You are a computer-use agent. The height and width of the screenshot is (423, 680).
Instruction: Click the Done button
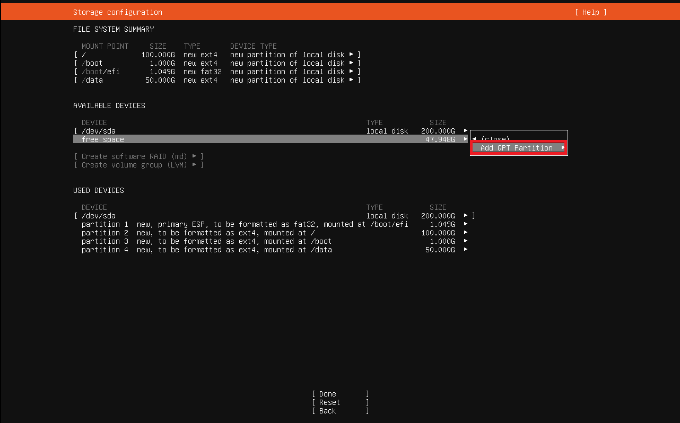click(x=340, y=394)
